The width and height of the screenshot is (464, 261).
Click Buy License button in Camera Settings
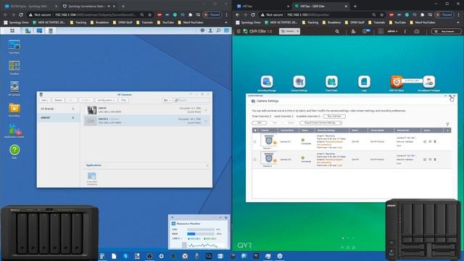point(334,116)
